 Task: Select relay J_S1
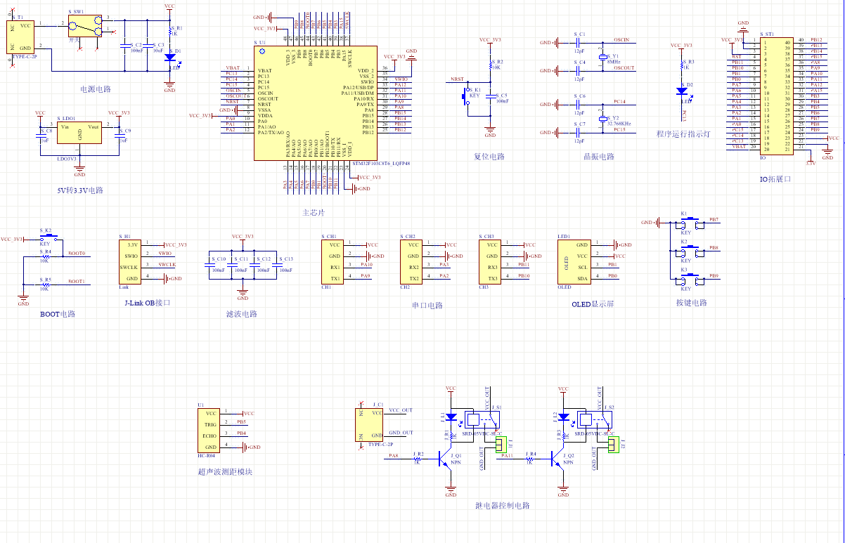tap(481, 420)
